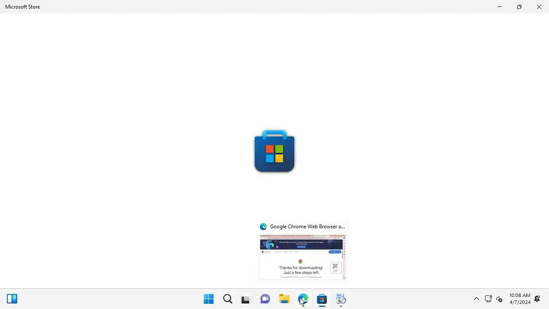549x309 pixels.
Task: Close the Microsoft Store window
Action: pyautogui.click(x=539, y=7)
